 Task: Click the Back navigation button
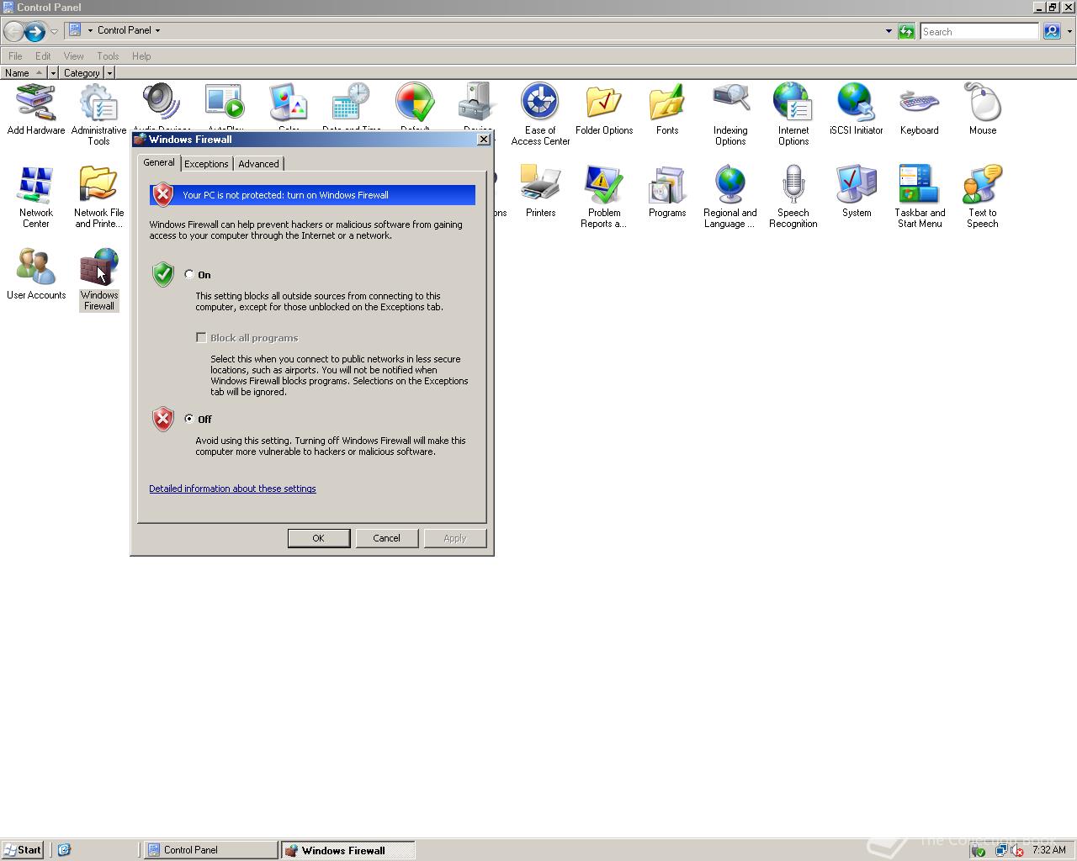coord(13,32)
